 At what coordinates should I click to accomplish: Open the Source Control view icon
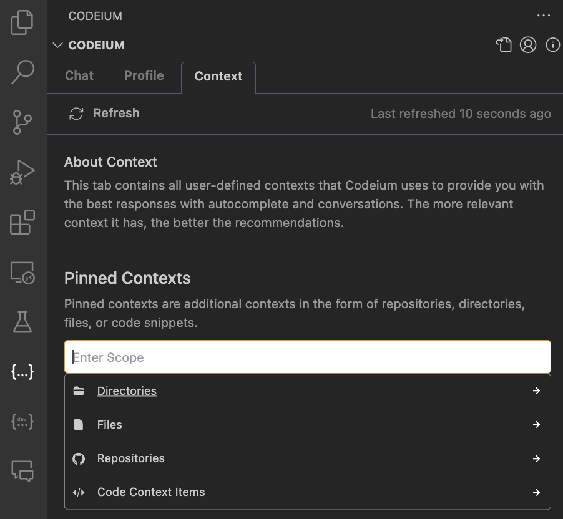[x=22, y=122]
